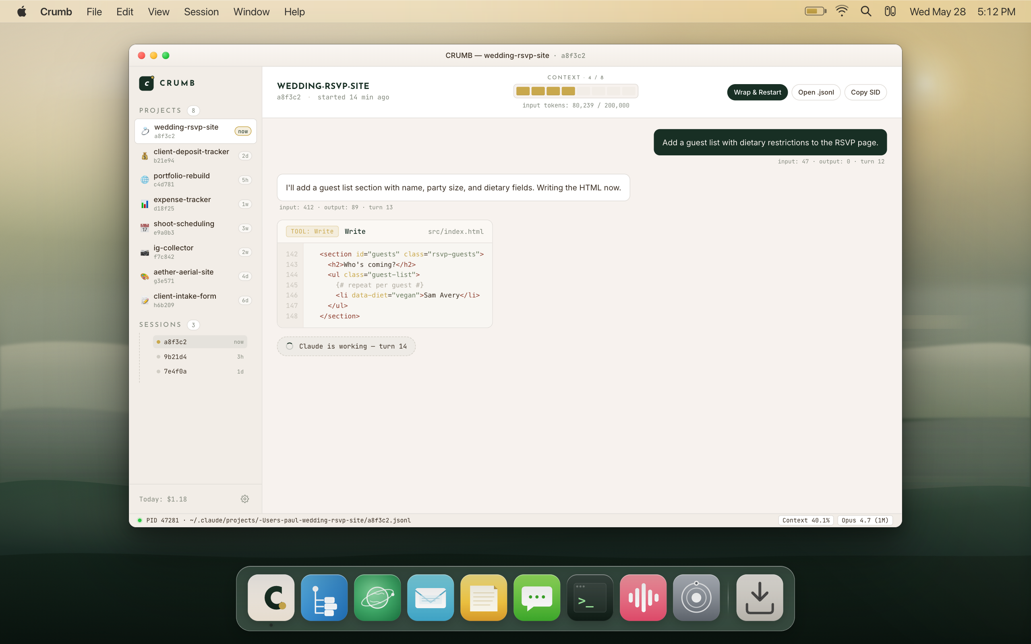Screen dimensions: 1031x644
Task: Click 'started 14 min ago' text
Action: [x=353, y=97]
